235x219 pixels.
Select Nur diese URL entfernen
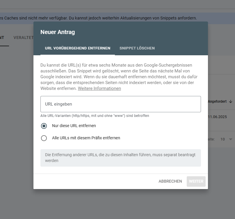(44, 126)
